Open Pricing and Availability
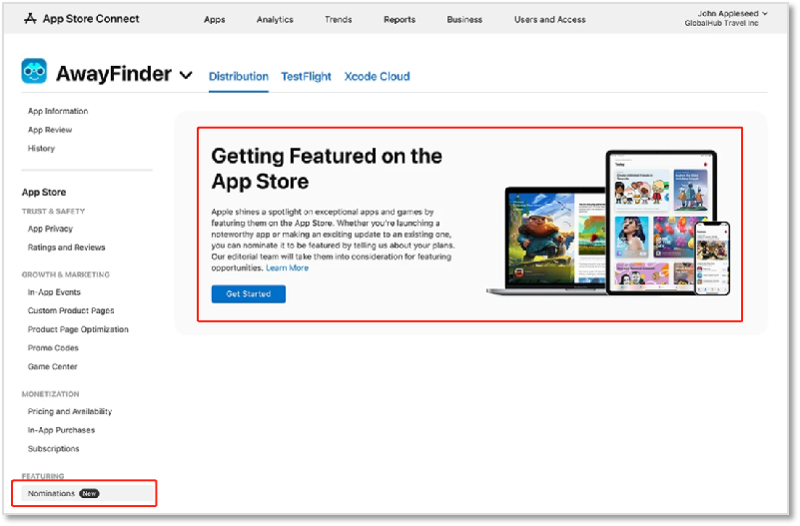 click(69, 411)
